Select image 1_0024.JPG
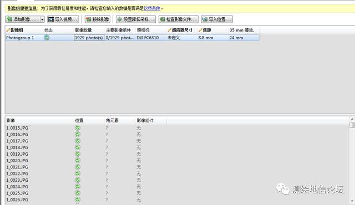The image size is (355, 205). (x=17, y=187)
